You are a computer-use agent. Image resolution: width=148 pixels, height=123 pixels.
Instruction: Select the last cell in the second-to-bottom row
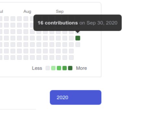pyautogui.click(x=71, y=51)
